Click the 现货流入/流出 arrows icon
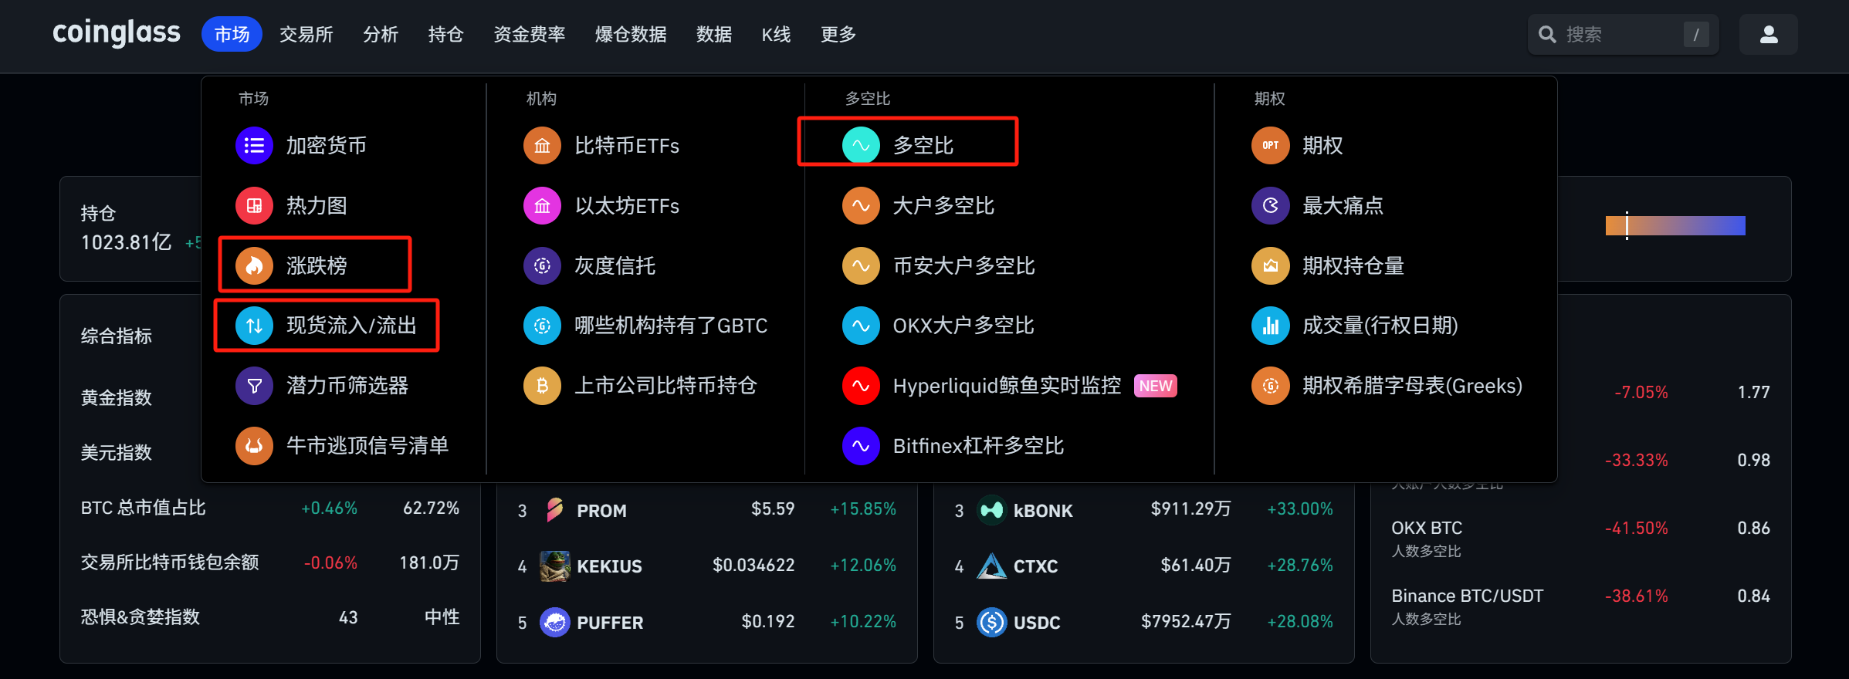This screenshot has height=679, width=1849. click(254, 326)
